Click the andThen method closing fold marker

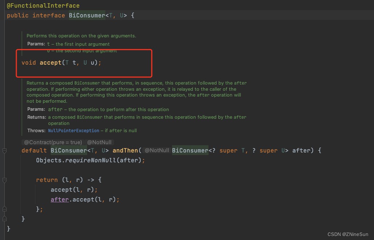tap(4, 219)
